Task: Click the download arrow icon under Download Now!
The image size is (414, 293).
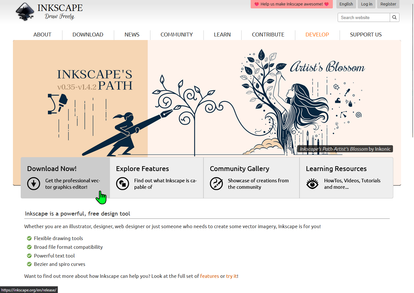Action: tap(33, 184)
